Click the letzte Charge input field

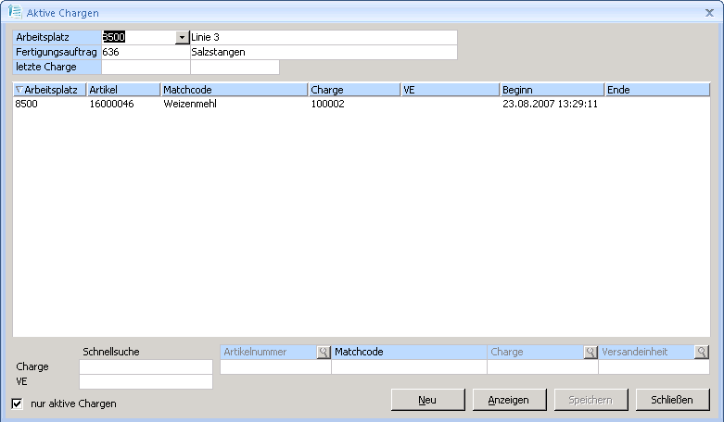[146, 67]
